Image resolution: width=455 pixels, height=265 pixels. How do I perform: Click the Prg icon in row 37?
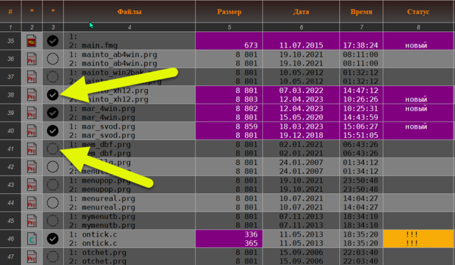coord(31,77)
